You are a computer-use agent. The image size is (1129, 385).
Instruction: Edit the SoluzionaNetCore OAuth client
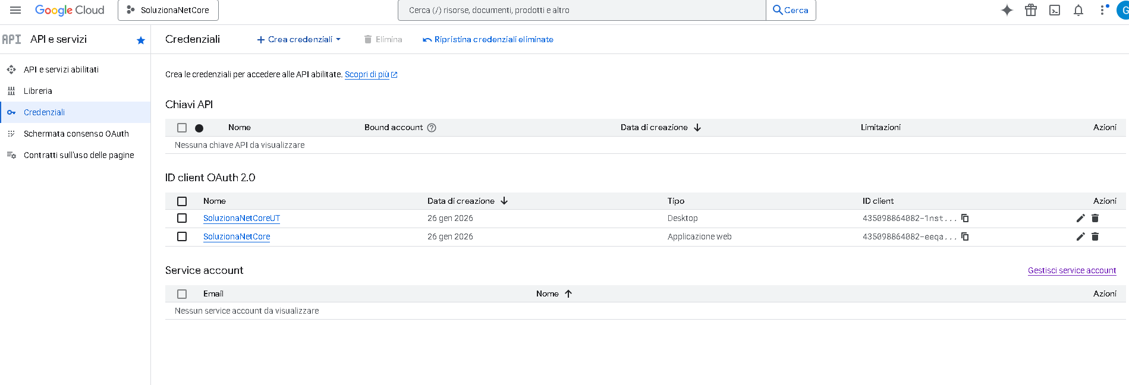click(1080, 236)
